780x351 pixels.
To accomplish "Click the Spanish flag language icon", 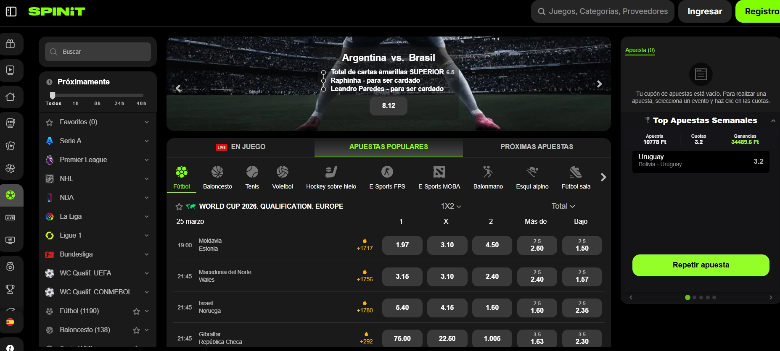I will coord(10,322).
